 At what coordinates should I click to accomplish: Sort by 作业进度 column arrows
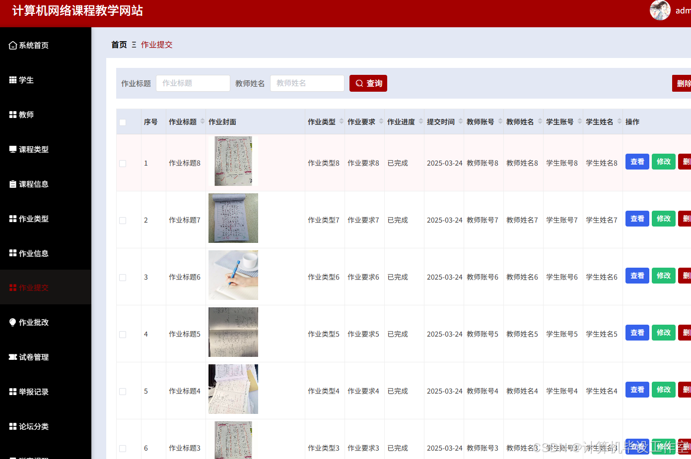pos(421,121)
